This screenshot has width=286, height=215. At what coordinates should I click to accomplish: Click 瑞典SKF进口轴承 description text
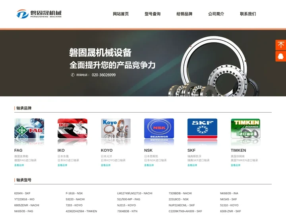pyautogui.click(x=199, y=160)
